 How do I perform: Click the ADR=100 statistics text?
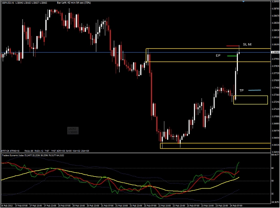coord(61,151)
